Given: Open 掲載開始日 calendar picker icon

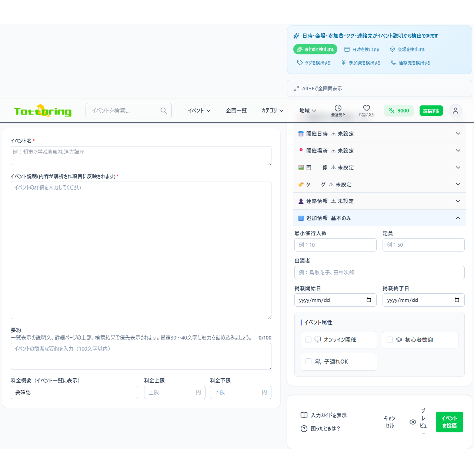Looking at the screenshot, I should pos(369,300).
